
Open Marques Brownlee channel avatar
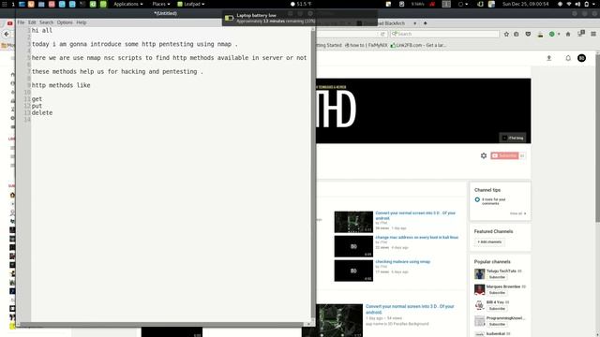coord(479,289)
